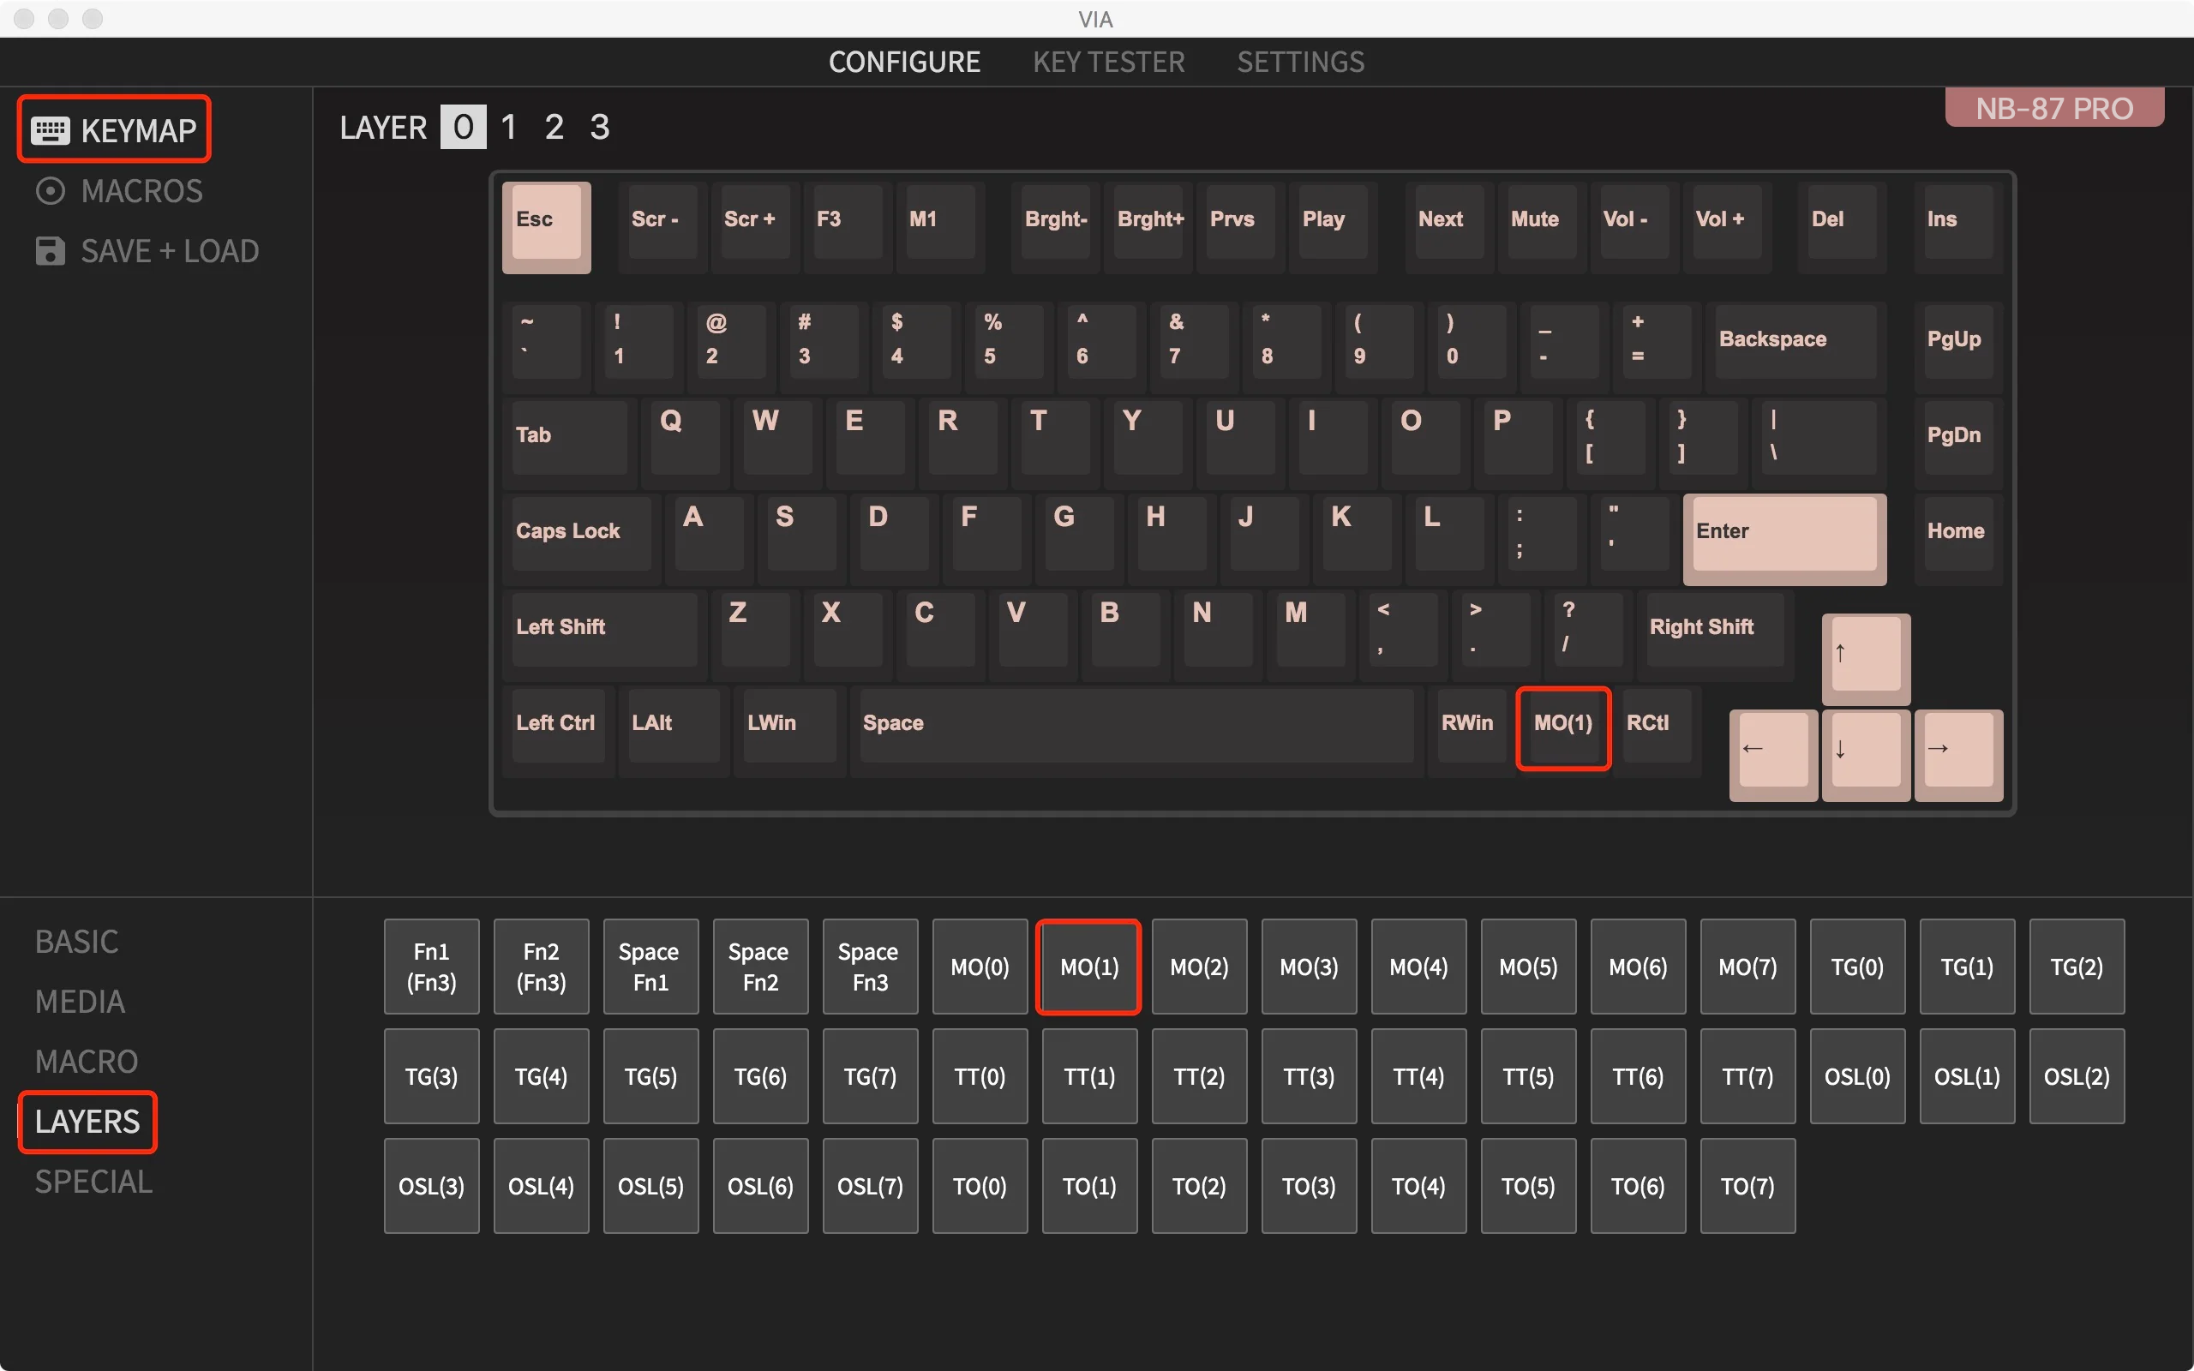
Task: Open the MACRO keycode category
Action: (86, 1061)
